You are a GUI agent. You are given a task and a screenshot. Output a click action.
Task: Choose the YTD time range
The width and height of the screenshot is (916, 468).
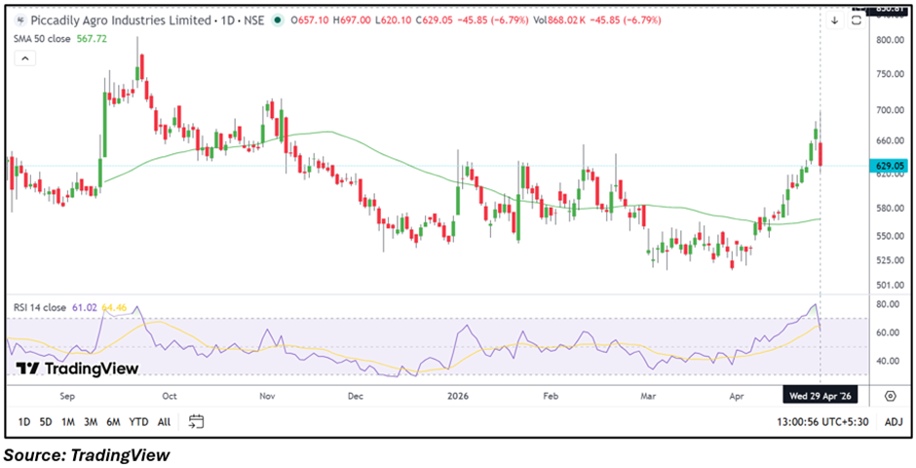[138, 422]
